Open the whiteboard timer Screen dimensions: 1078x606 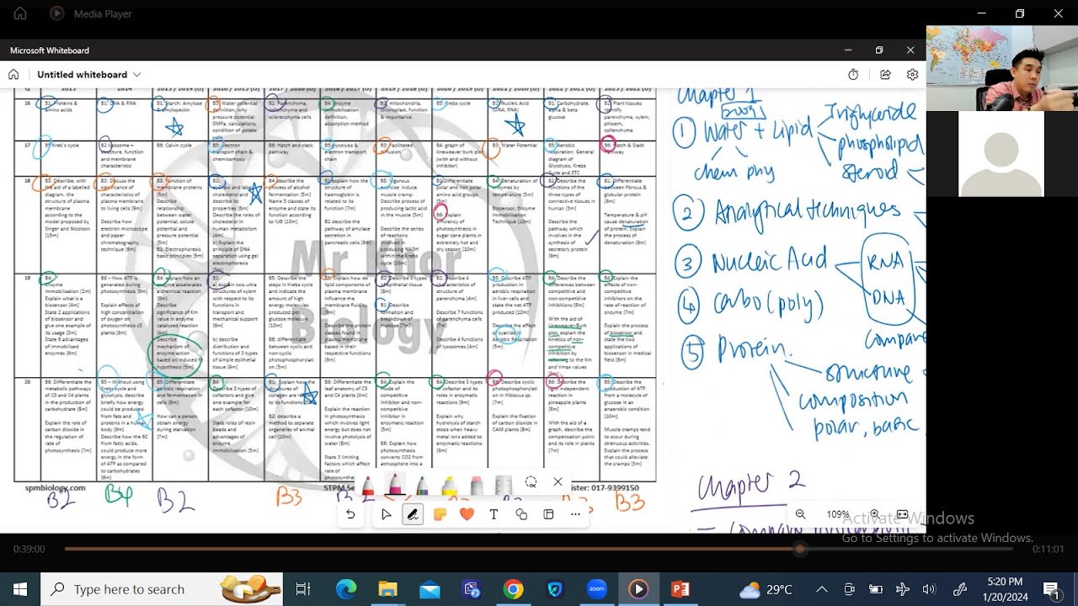pyautogui.click(x=853, y=75)
